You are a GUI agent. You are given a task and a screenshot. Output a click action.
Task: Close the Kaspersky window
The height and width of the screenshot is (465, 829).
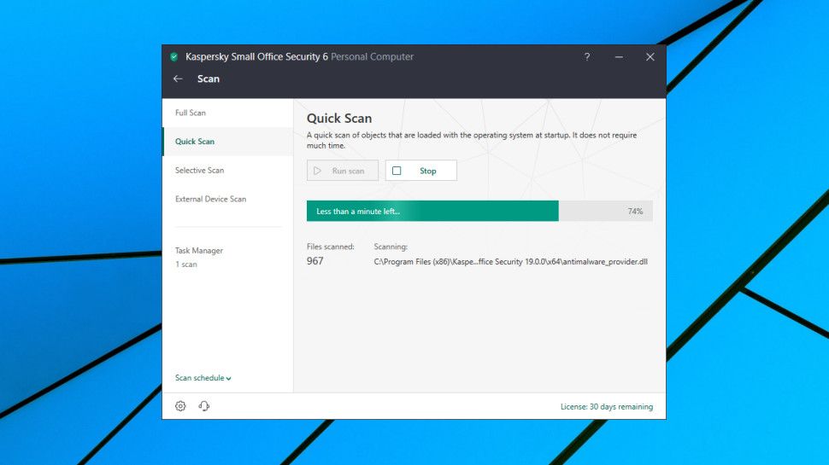pyautogui.click(x=650, y=56)
